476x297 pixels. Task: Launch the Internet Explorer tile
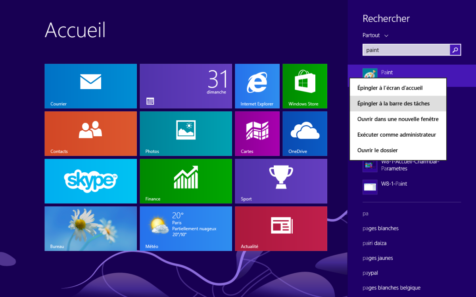(257, 86)
